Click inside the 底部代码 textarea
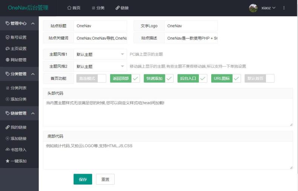298x191 pixels. point(168,155)
